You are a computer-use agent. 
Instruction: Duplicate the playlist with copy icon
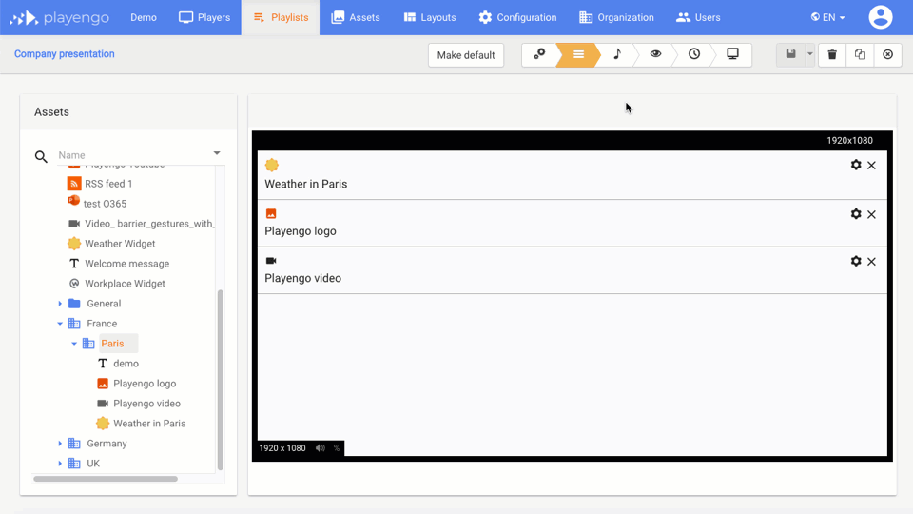tap(860, 54)
